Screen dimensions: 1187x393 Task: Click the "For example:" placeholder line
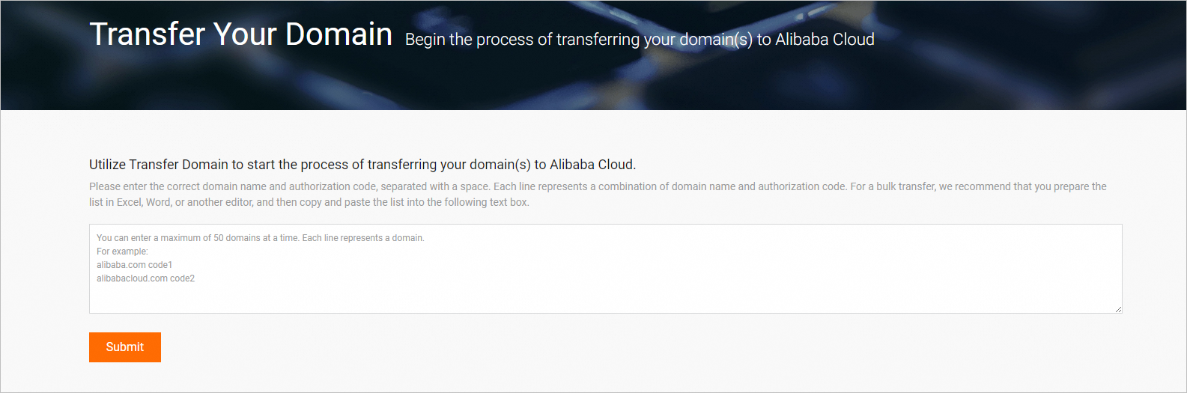pyautogui.click(x=122, y=252)
